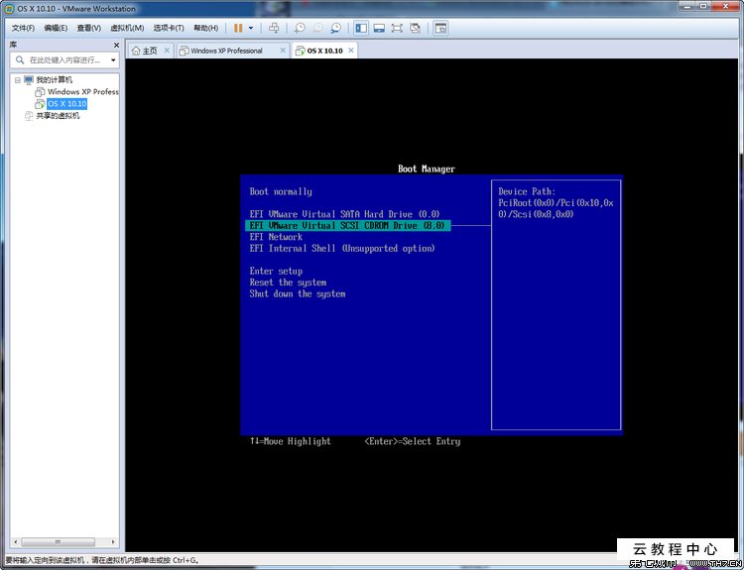Toggle the library sidebar view icon
This screenshot has height=570, width=744.
(x=361, y=28)
